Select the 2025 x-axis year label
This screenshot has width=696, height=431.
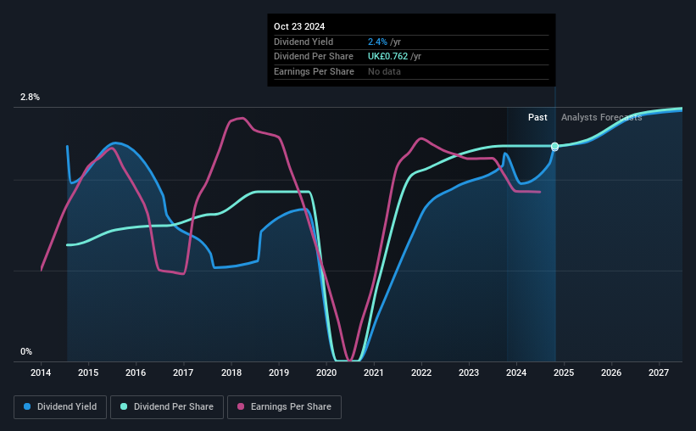(564, 372)
